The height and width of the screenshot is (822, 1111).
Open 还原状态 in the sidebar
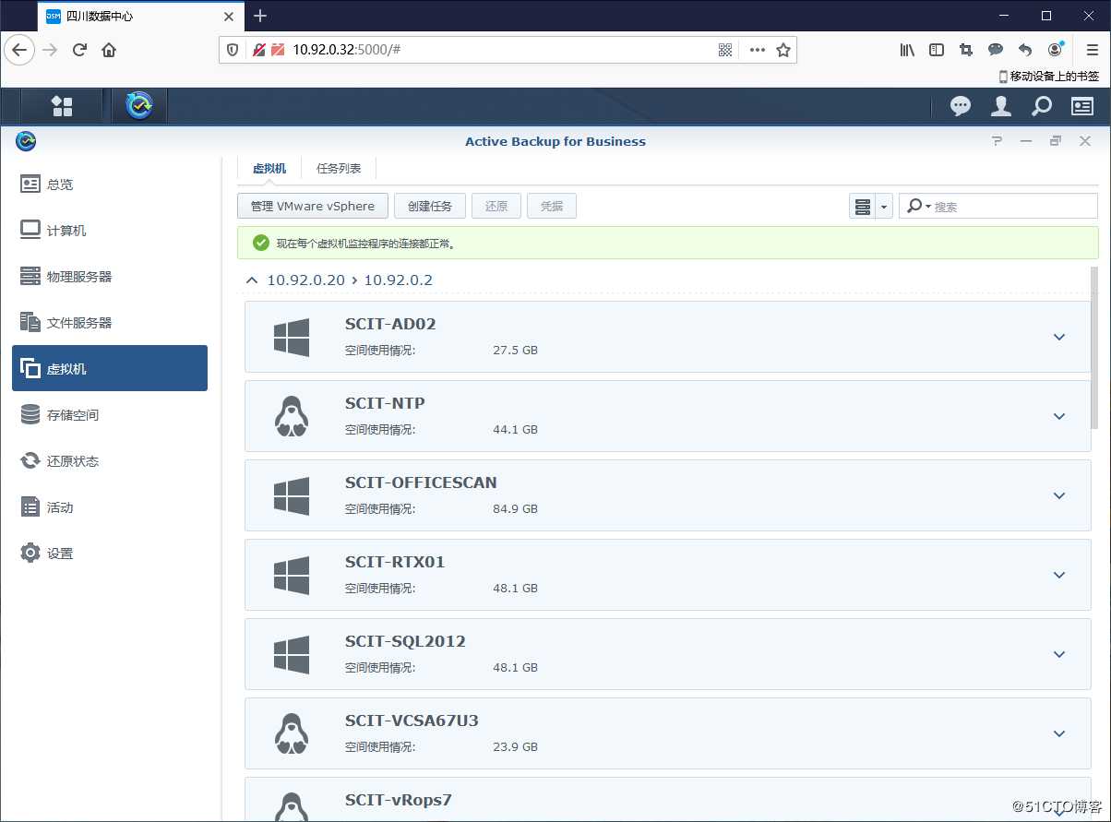(110, 461)
